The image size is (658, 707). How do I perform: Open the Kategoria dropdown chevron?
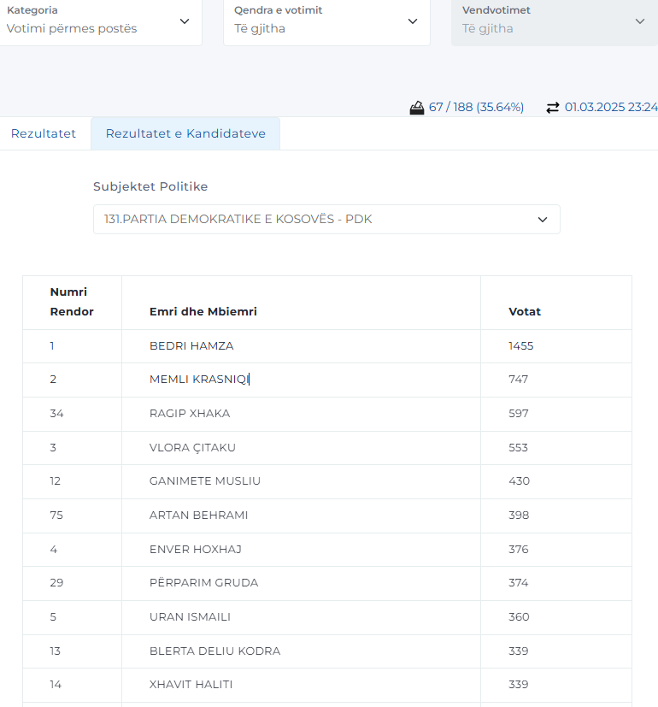[x=185, y=21]
